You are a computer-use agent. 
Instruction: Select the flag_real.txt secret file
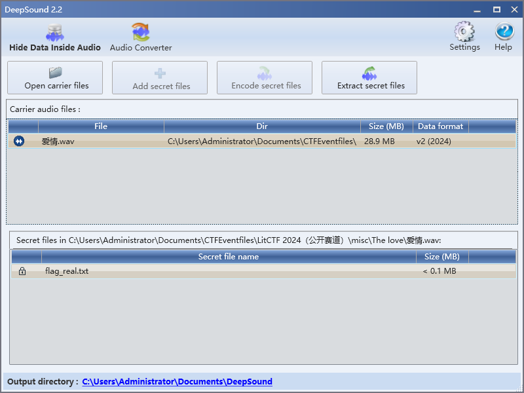coord(67,271)
